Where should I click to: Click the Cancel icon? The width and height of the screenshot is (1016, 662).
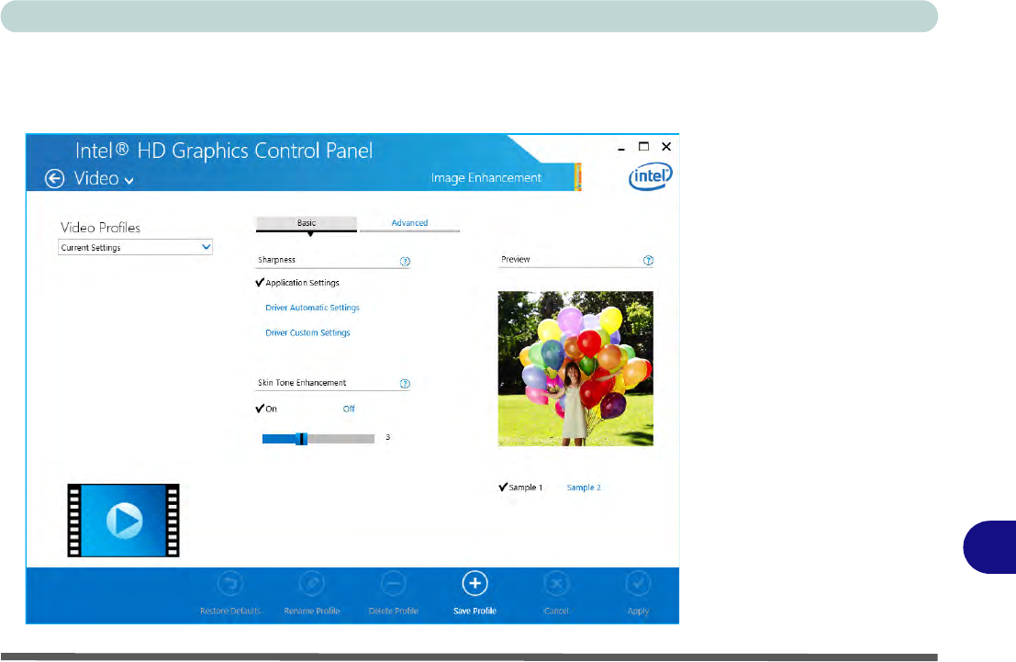point(556,584)
